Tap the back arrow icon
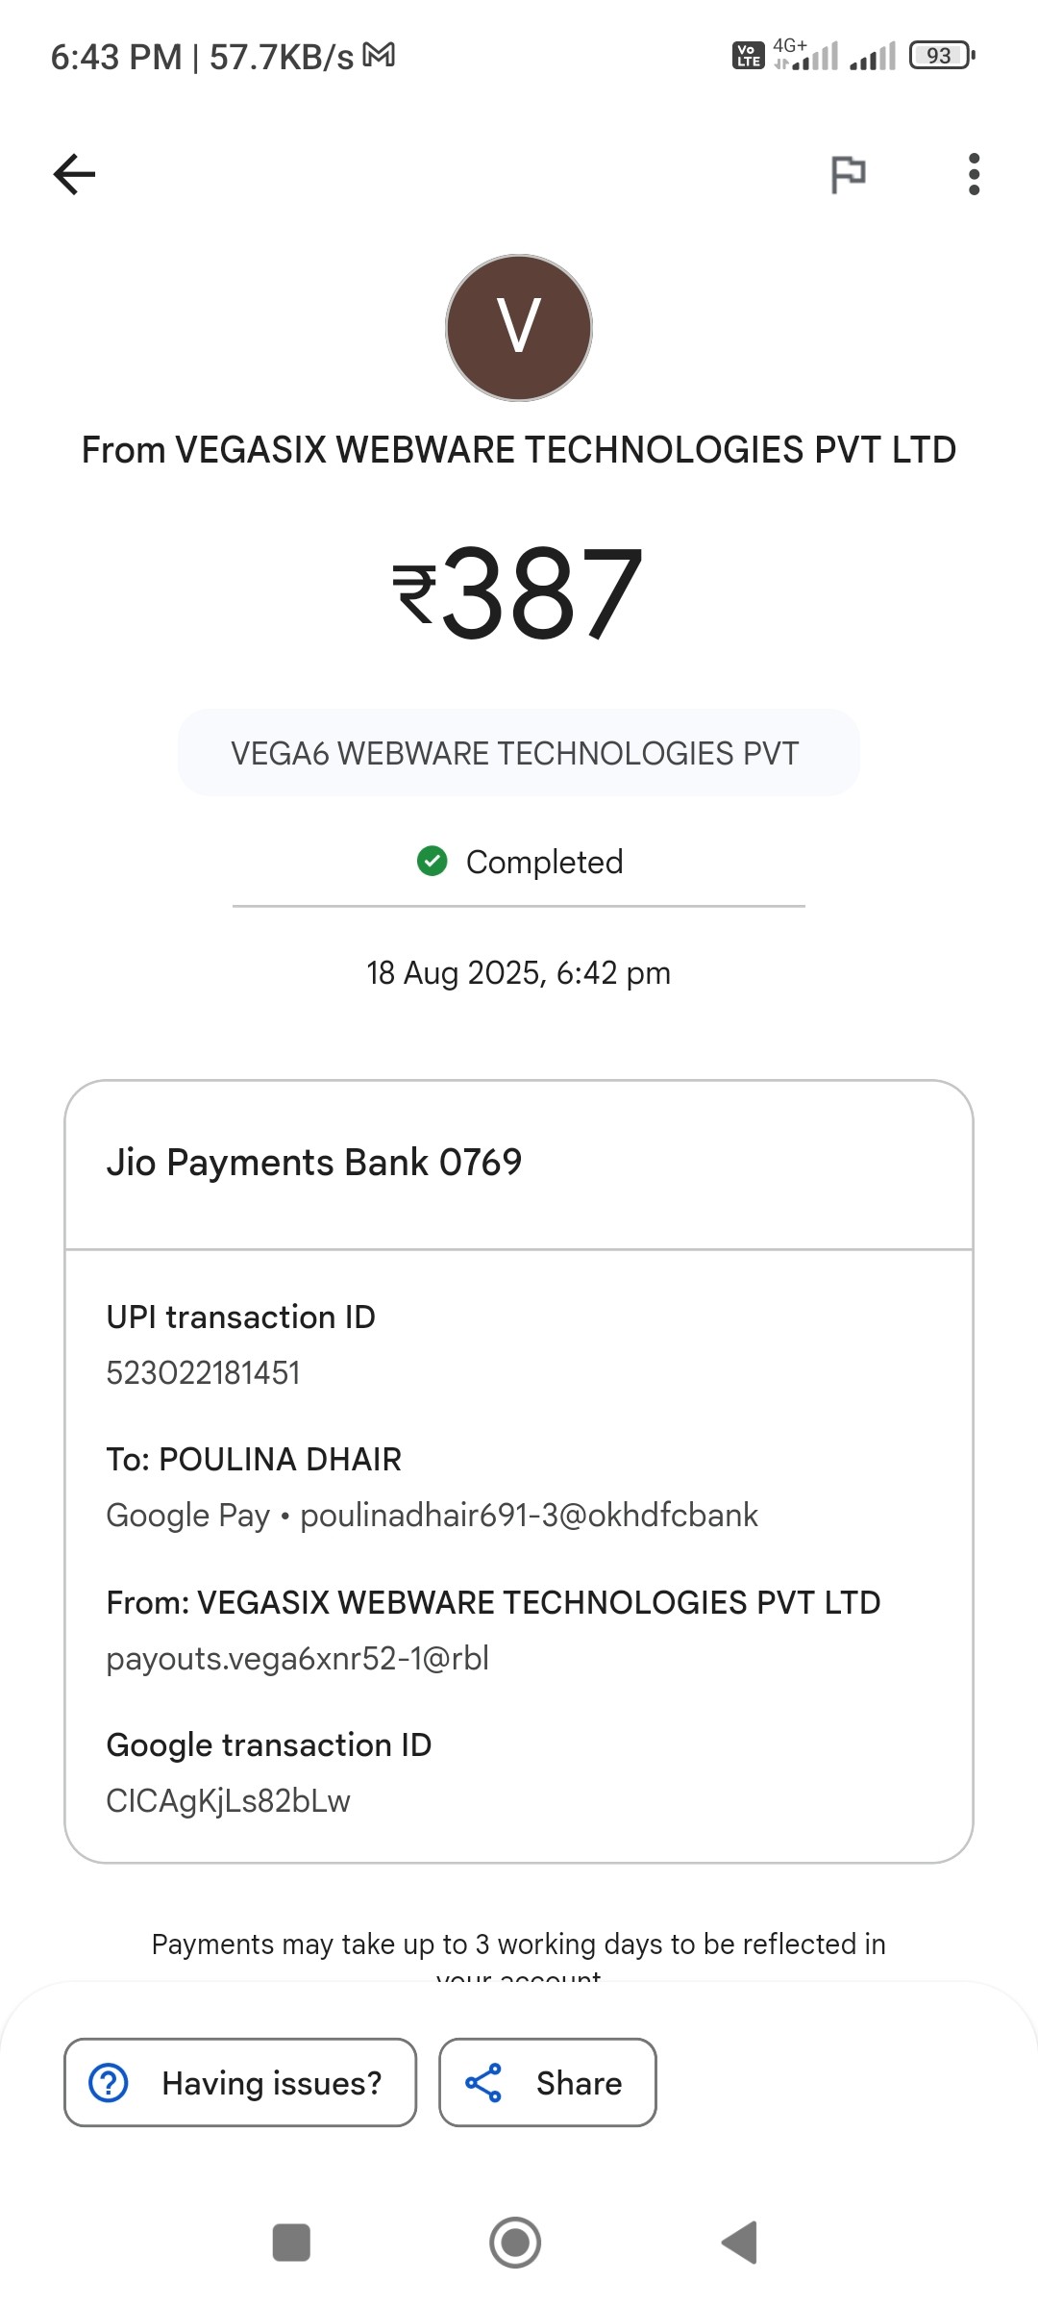Viewport: 1038px width, 2308px height. point(74,174)
